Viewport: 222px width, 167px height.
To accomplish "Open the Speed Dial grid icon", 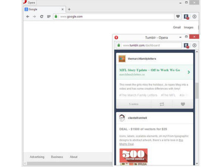I will pyautogui.click(x=49, y=17).
